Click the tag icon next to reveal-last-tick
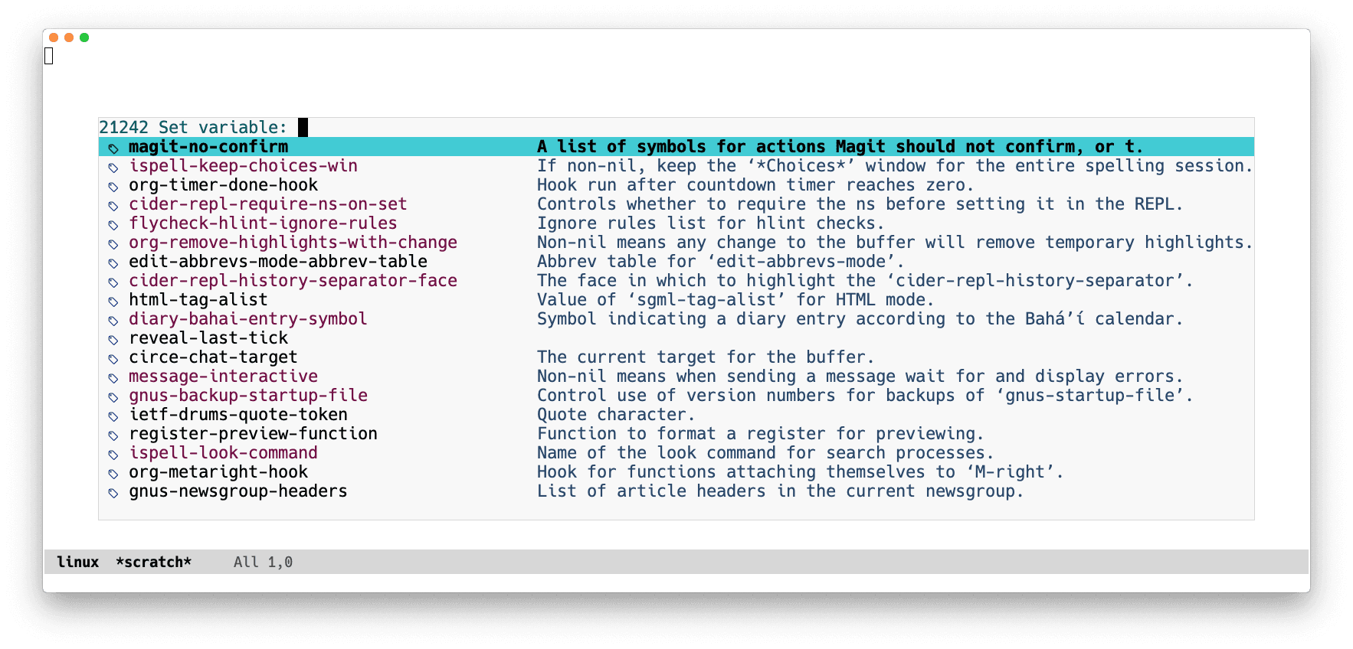Screen dimensions: 1353x649 113,339
